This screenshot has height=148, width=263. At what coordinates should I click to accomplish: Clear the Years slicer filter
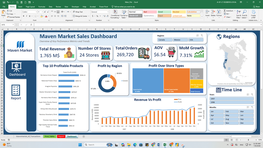[252, 95]
